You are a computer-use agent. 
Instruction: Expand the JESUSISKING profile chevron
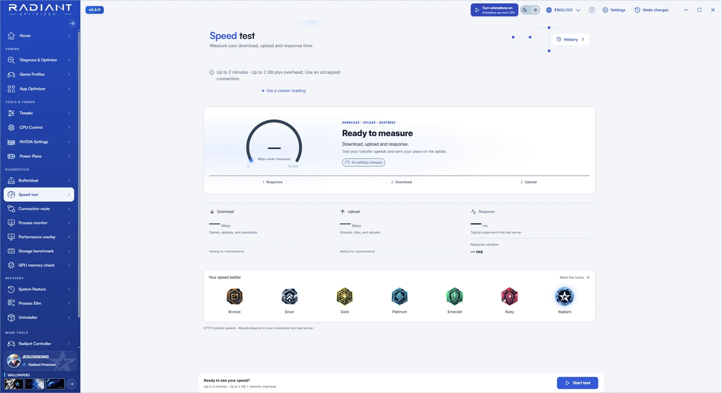point(72,361)
